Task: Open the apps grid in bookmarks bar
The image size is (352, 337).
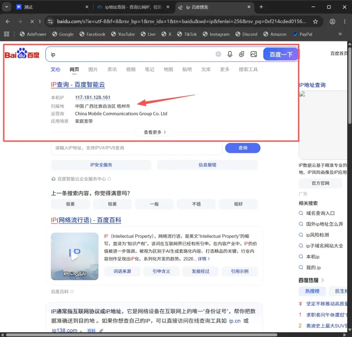Action: [7, 34]
